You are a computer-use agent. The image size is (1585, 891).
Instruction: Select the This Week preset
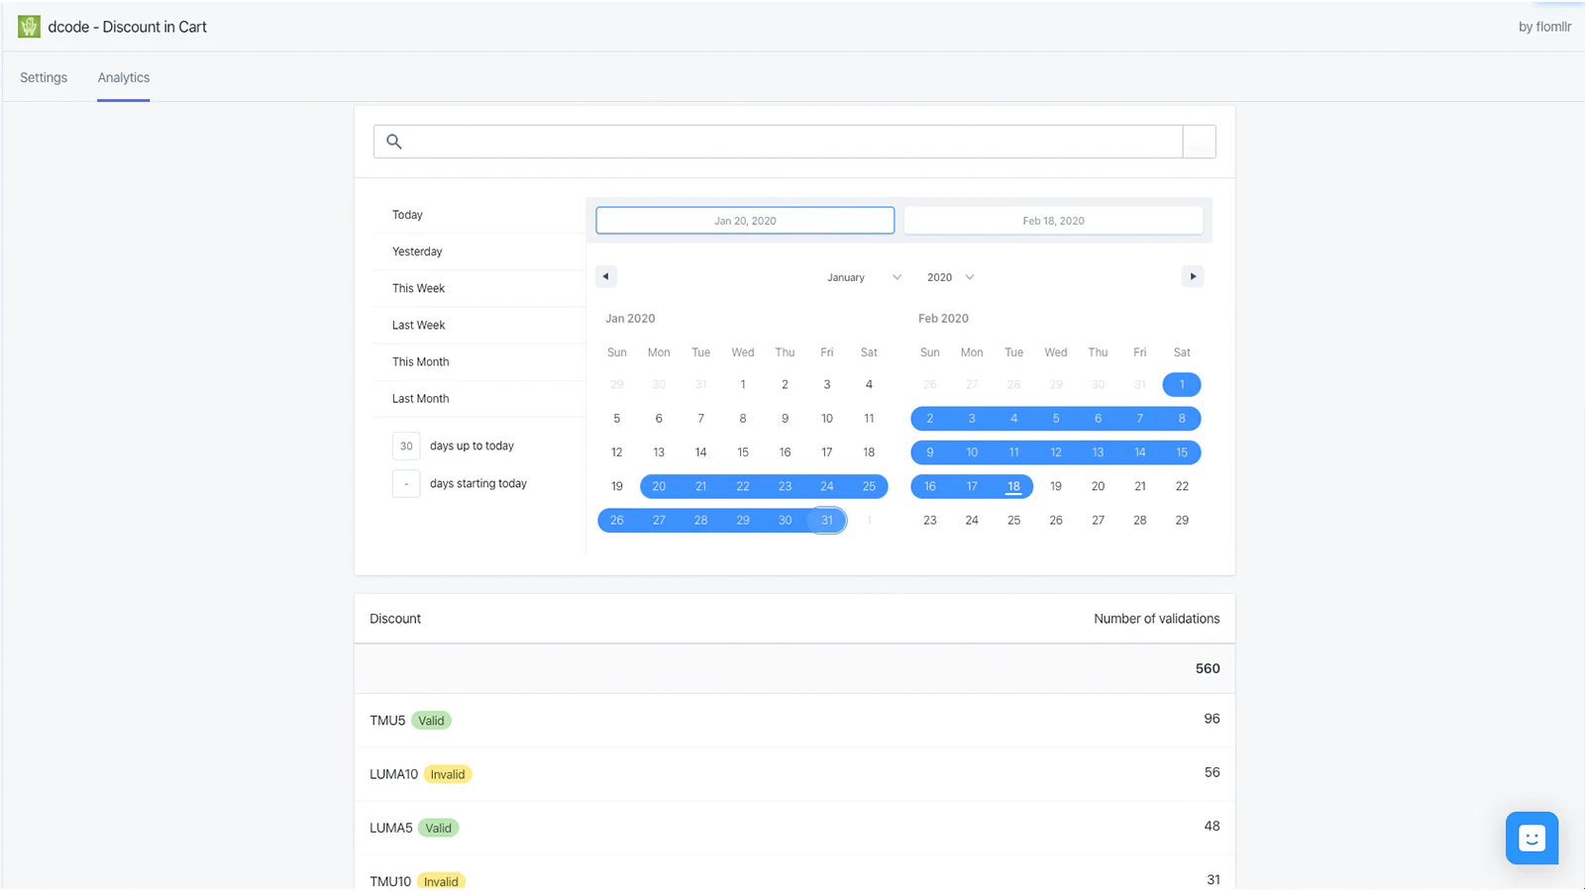click(418, 288)
